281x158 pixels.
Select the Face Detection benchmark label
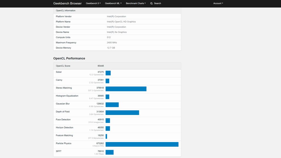click(63, 119)
